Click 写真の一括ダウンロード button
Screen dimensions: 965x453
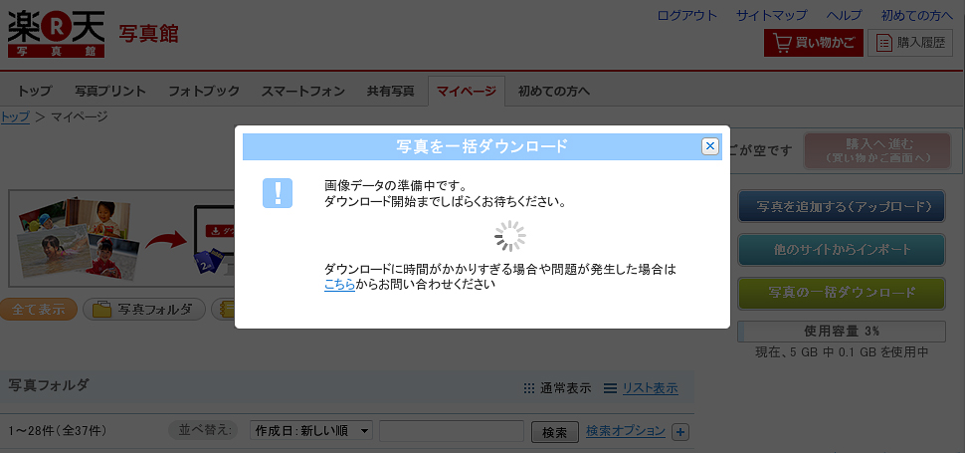[x=842, y=293]
